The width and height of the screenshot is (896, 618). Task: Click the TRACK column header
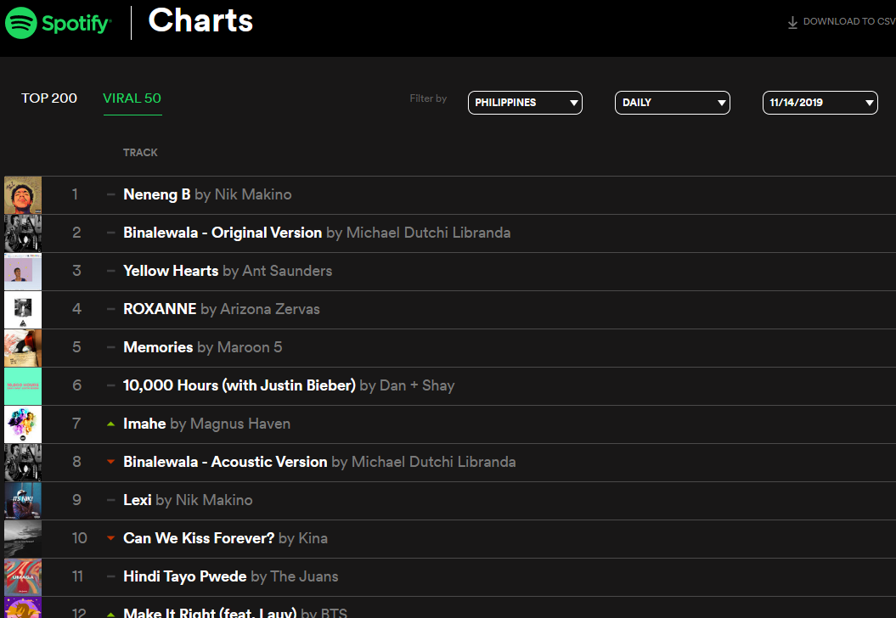tap(140, 153)
